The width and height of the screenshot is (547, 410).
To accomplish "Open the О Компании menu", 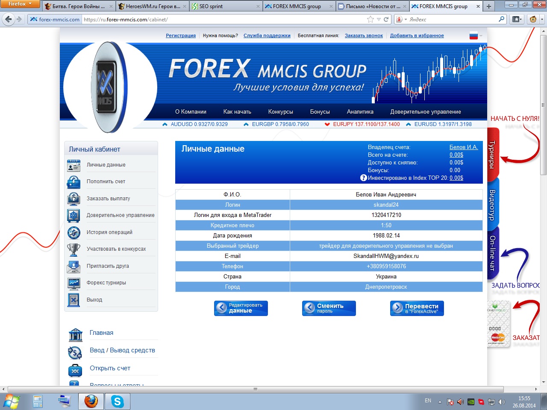I will (191, 112).
